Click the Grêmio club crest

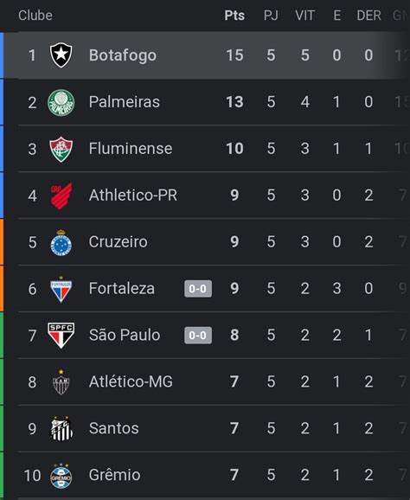pyautogui.click(x=61, y=476)
